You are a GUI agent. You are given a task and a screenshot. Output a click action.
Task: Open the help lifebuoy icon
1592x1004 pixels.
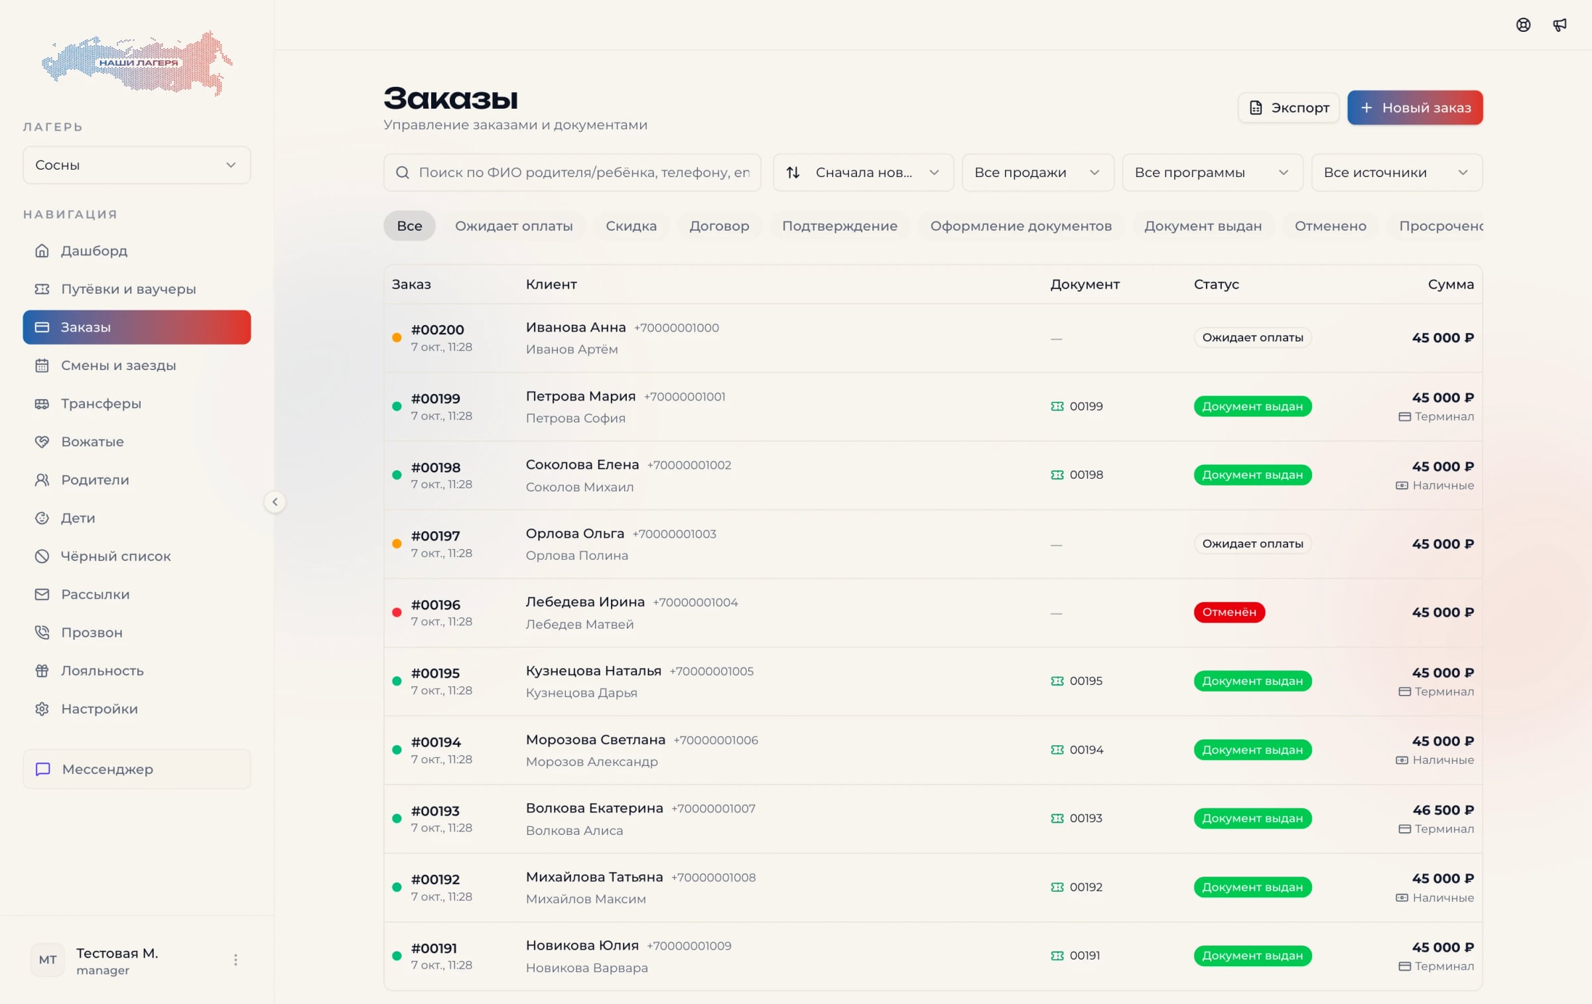[1523, 25]
